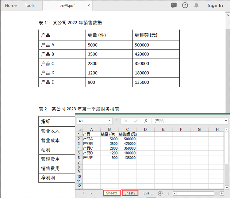Select column D header

(145, 129)
